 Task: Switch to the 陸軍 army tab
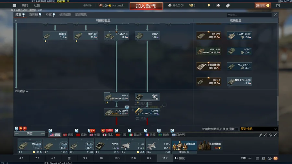click(x=20, y=15)
